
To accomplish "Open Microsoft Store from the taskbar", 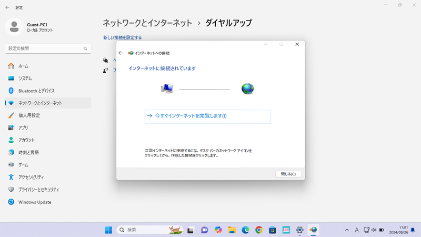I will (x=273, y=230).
